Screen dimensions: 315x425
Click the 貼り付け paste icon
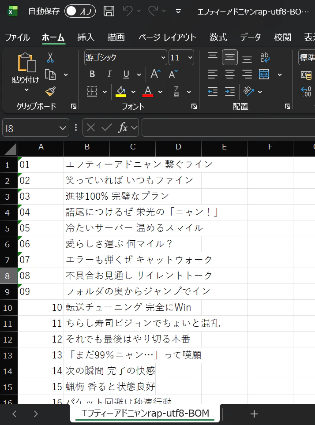[27, 63]
